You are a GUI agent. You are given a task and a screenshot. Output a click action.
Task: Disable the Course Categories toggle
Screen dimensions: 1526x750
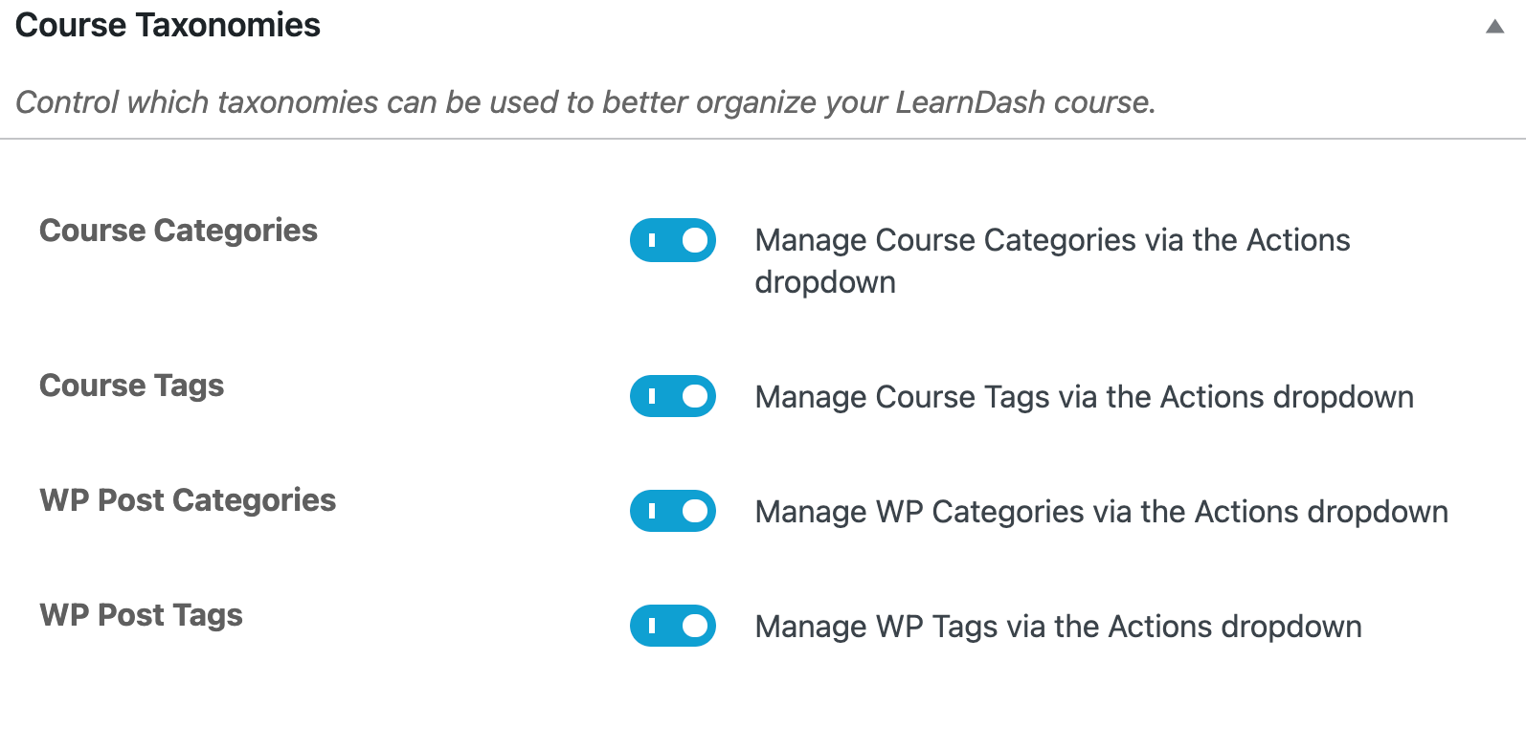[x=673, y=240]
